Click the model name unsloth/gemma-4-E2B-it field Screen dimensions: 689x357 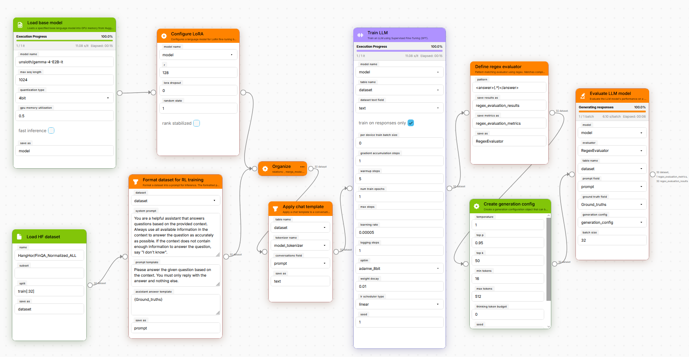pos(64,62)
